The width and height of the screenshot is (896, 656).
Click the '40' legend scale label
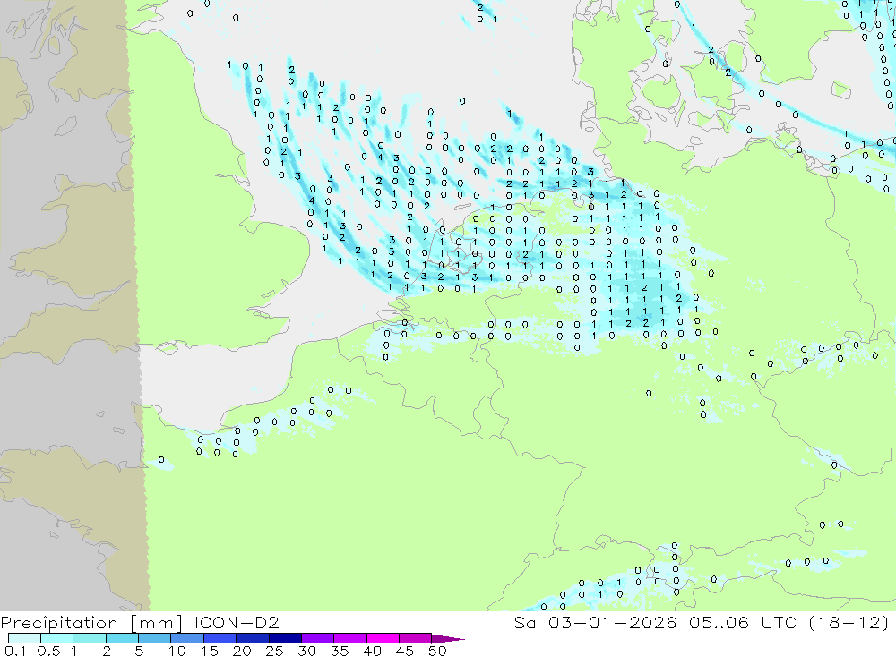pos(372,651)
